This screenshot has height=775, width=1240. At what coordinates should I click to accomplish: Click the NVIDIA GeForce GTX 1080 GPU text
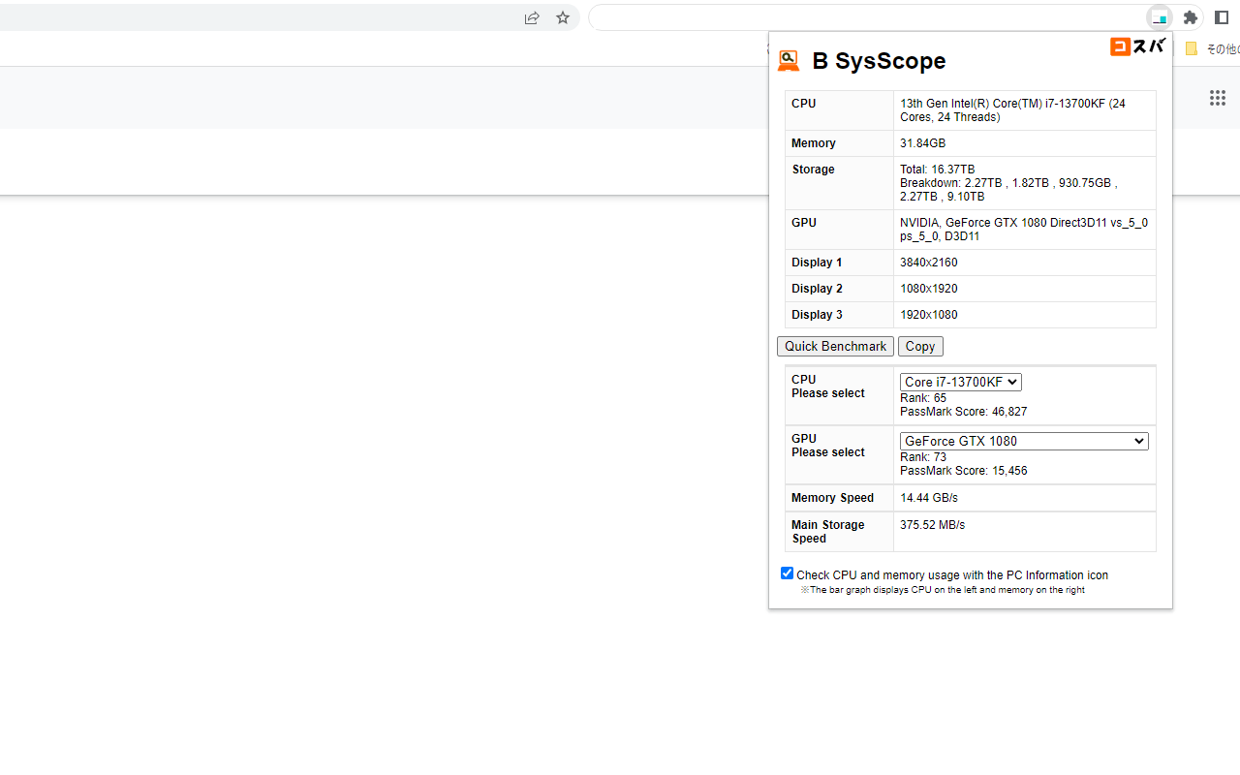coord(1024,230)
